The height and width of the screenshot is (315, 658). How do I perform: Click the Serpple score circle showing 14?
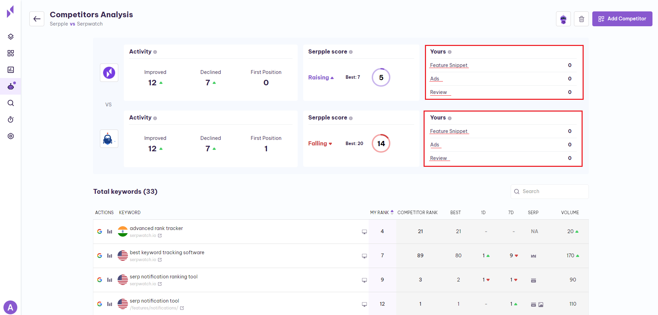point(381,143)
